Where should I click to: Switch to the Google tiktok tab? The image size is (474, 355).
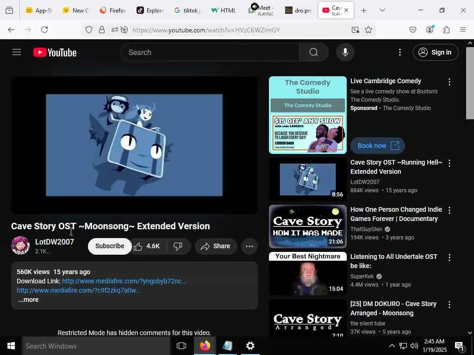point(187,11)
